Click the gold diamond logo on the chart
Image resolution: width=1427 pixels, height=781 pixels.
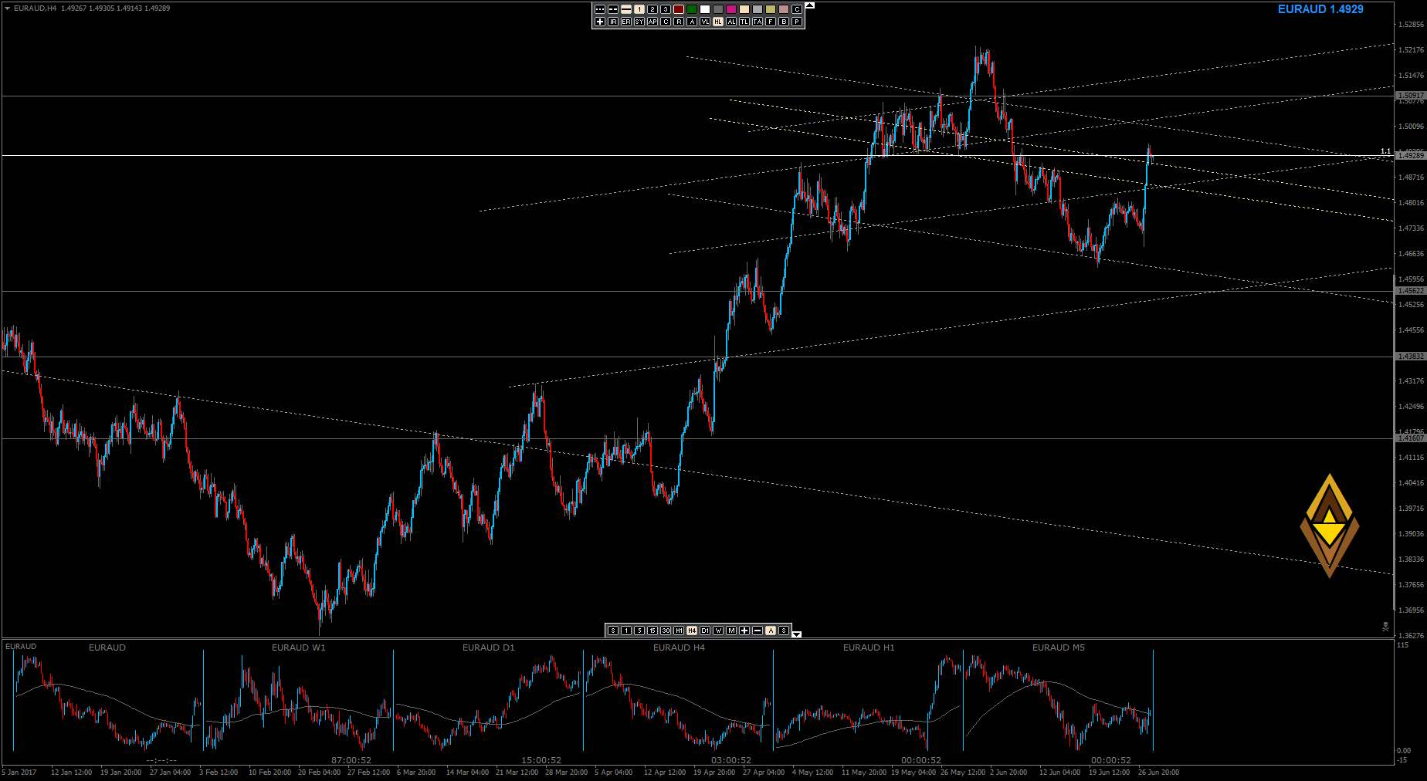tap(1329, 526)
